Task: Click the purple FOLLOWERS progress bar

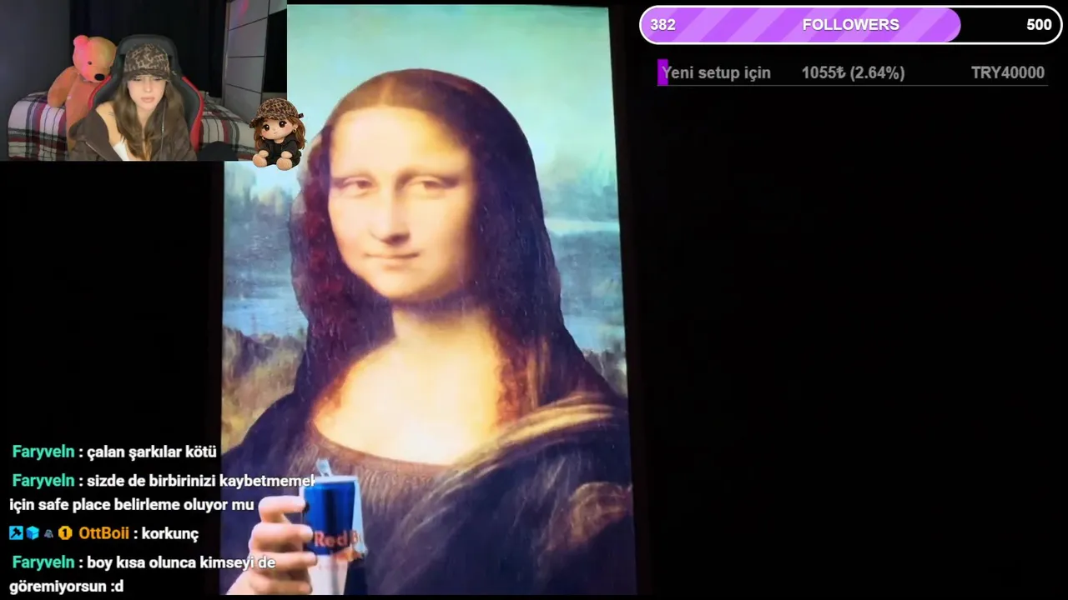Action: pos(850,25)
